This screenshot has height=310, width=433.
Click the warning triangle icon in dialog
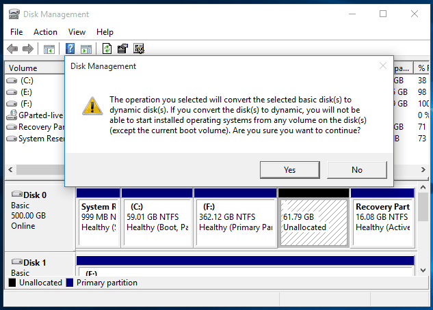(x=92, y=106)
